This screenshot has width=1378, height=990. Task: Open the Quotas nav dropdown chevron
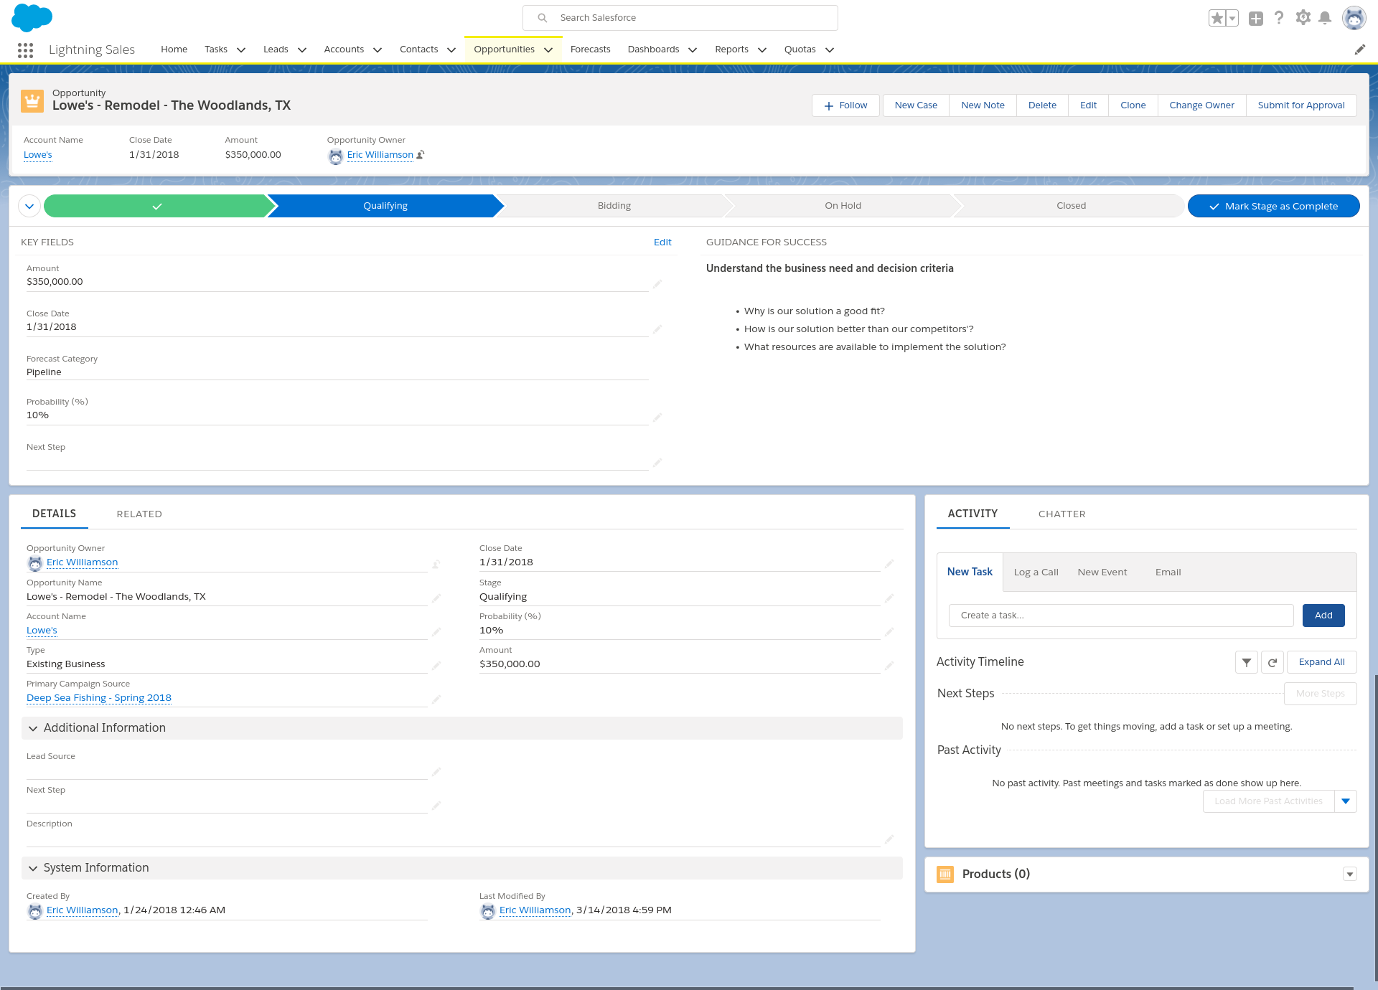click(x=830, y=49)
